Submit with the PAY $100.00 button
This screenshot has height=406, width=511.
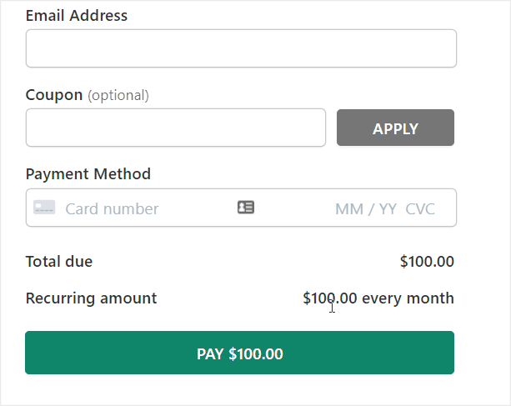(239, 353)
